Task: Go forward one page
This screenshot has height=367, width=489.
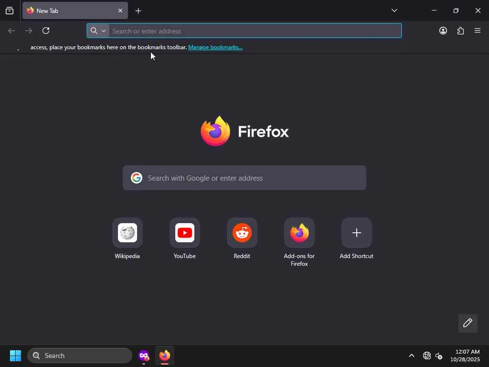Action: (x=29, y=31)
